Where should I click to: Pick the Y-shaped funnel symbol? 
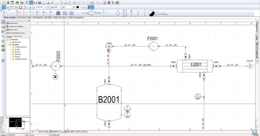click(x=138, y=13)
